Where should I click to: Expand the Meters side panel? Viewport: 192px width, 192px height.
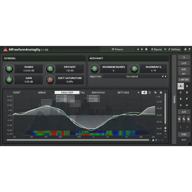tap(174, 99)
